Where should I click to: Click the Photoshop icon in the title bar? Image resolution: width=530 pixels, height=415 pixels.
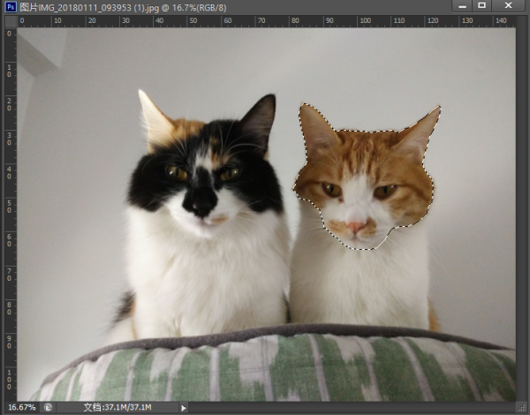tap(10, 5)
